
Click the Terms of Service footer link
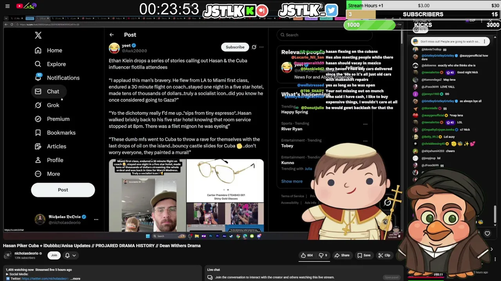(292, 196)
